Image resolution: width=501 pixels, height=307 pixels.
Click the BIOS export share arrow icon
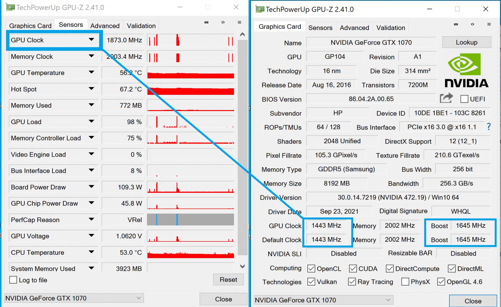(446, 98)
